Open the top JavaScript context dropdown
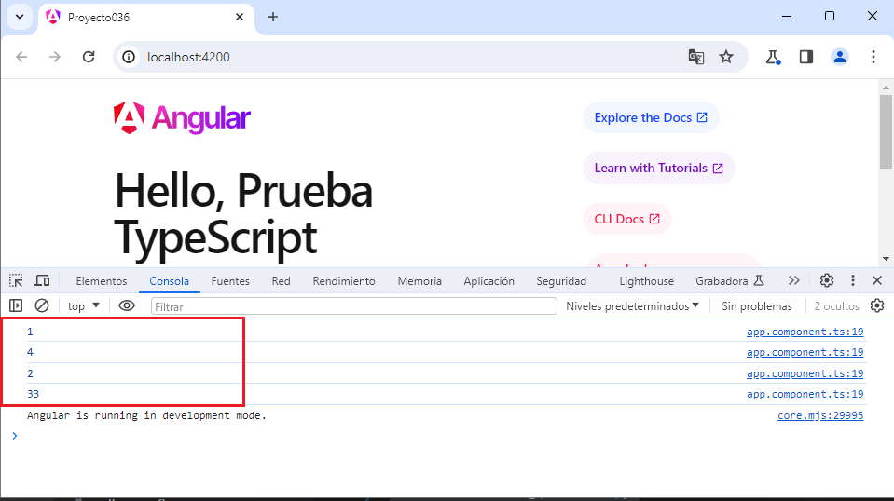Image resolution: width=894 pixels, height=501 pixels. pyautogui.click(x=83, y=306)
